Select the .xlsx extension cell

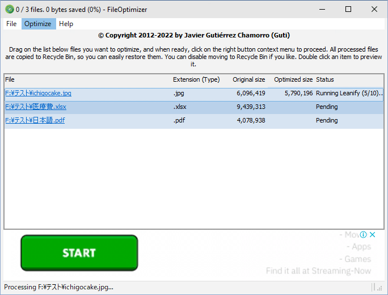180,107
